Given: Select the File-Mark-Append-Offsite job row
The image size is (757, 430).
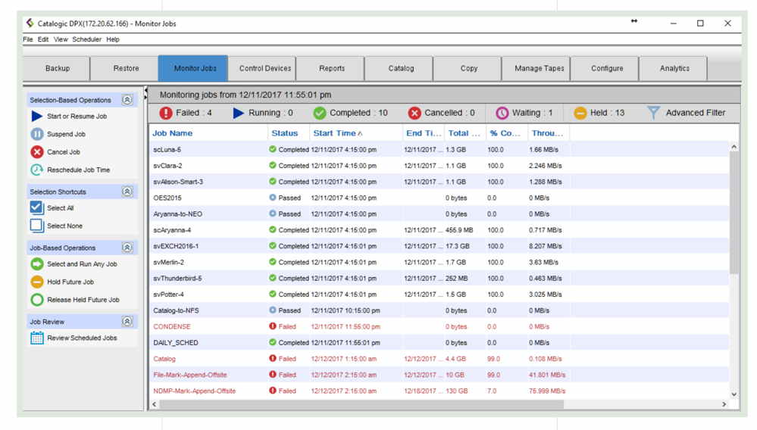Looking at the screenshot, I should (x=439, y=375).
